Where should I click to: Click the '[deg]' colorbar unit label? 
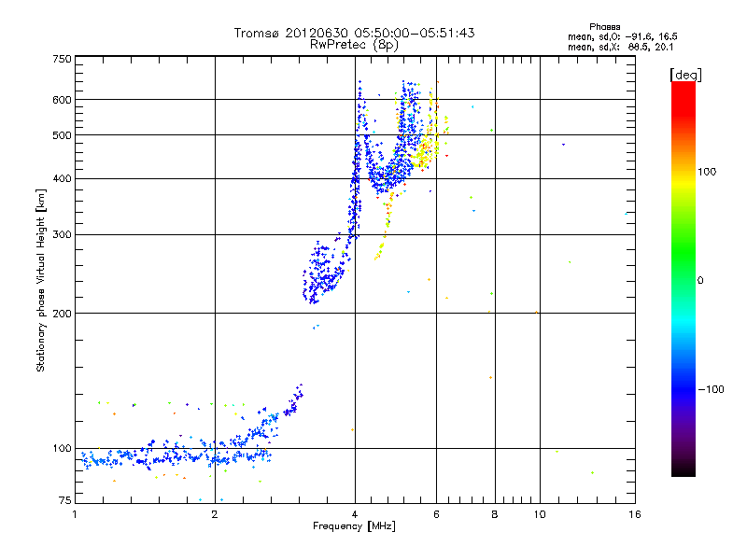[x=685, y=75]
